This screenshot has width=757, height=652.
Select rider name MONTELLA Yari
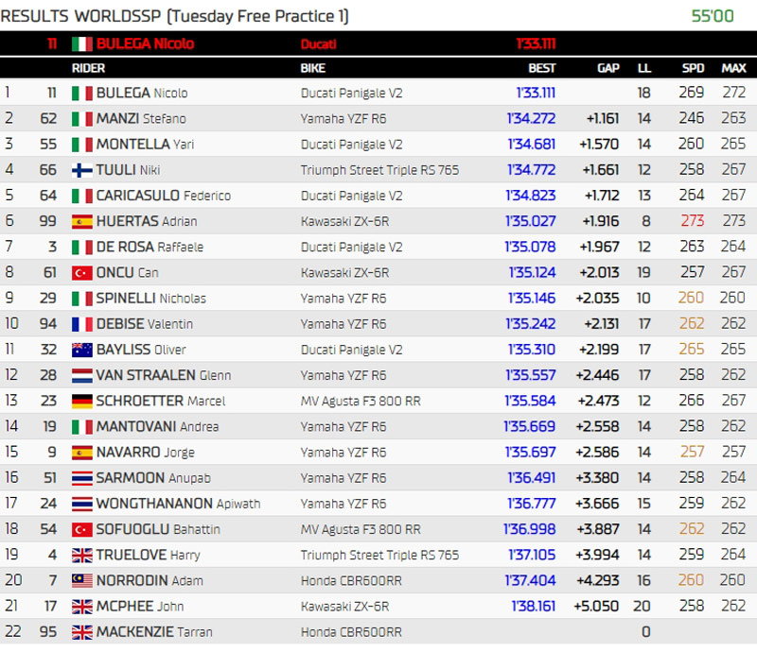tap(148, 145)
